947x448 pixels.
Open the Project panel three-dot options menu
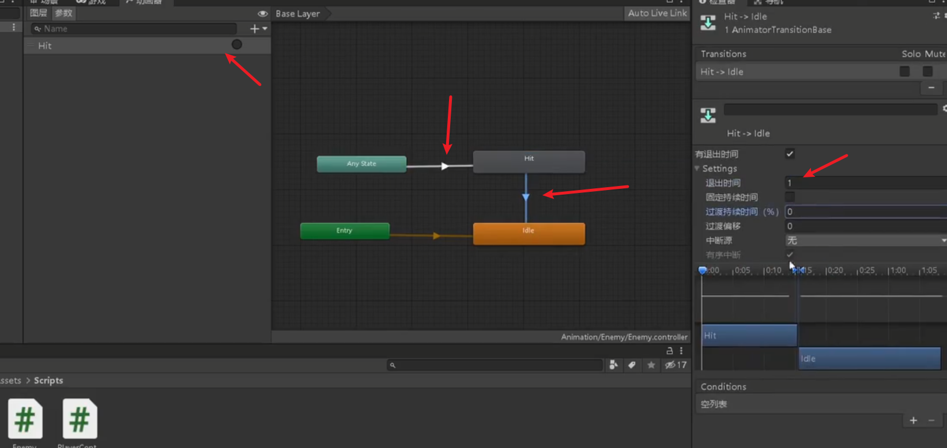[x=681, y=350]
